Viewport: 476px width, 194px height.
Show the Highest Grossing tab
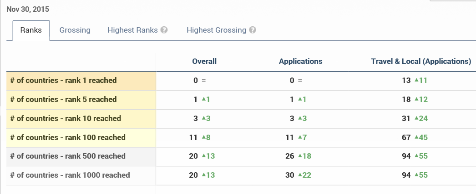pyautogui.click(x=216, y=30)
